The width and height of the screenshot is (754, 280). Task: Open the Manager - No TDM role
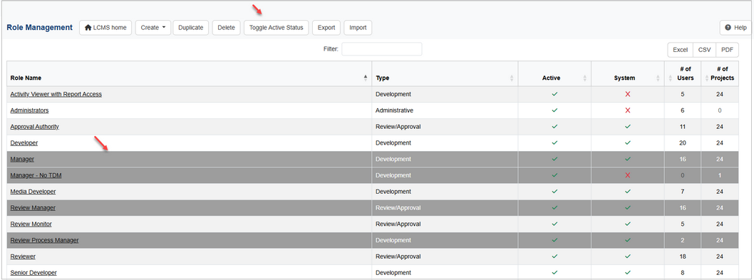tap(36, 175)
